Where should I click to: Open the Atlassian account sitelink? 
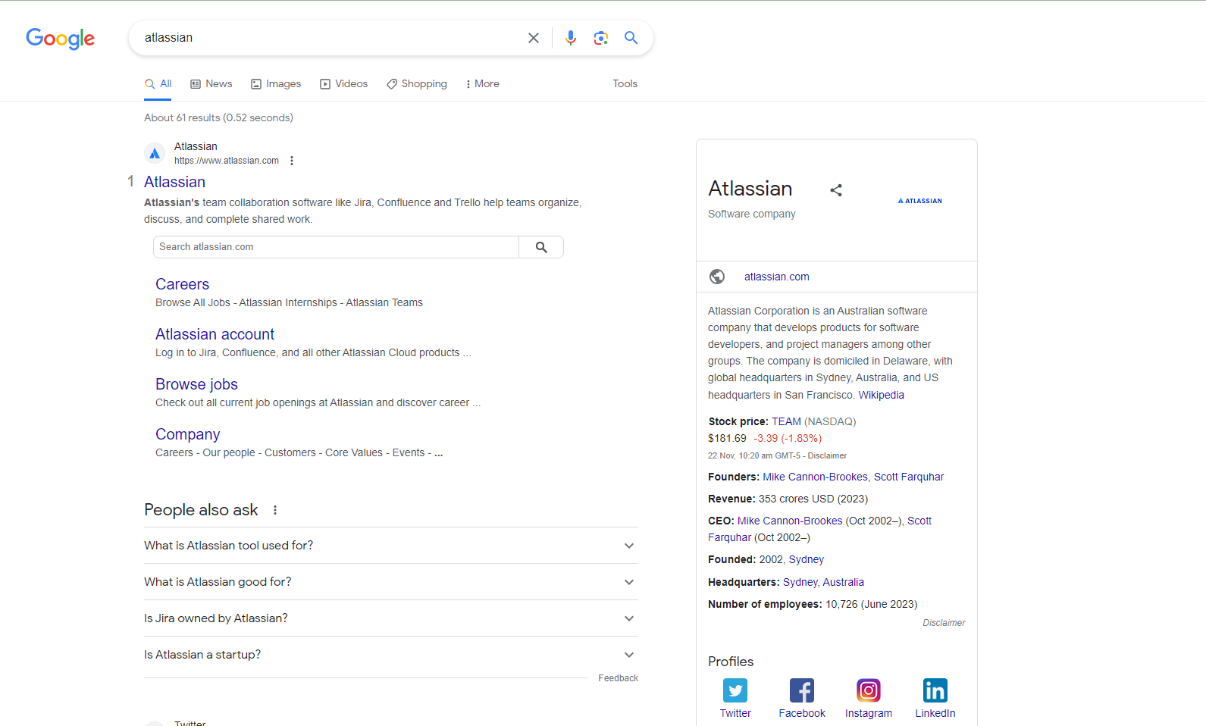215,334
